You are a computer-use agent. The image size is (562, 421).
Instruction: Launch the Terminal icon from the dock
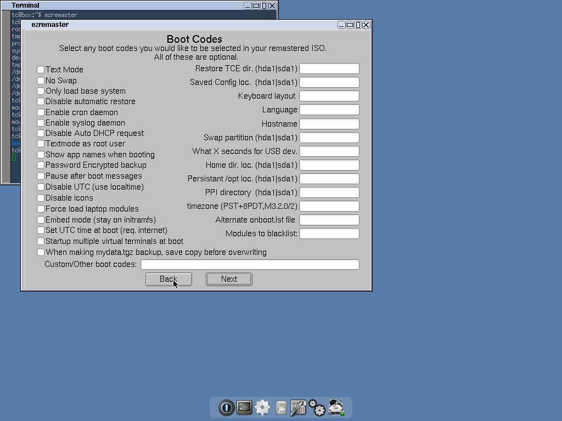pyautogui.click(x=244, y=407)
